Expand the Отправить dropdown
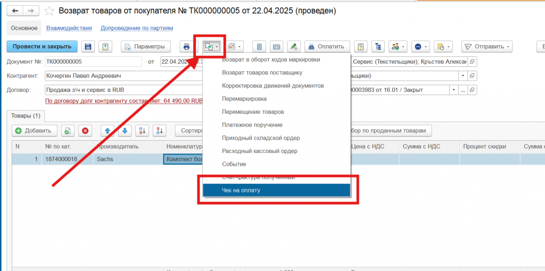The height and width of the screenshot is (271, 545). (x=486, y=46)
